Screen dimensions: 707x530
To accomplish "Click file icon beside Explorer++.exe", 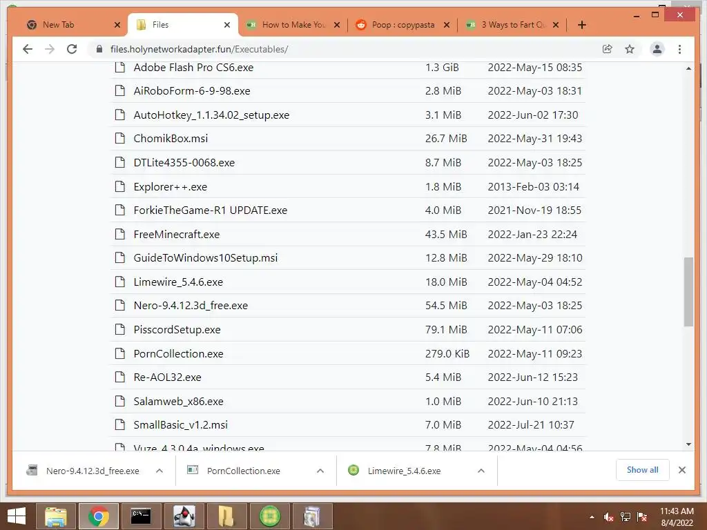I will [x=120, y=186].
